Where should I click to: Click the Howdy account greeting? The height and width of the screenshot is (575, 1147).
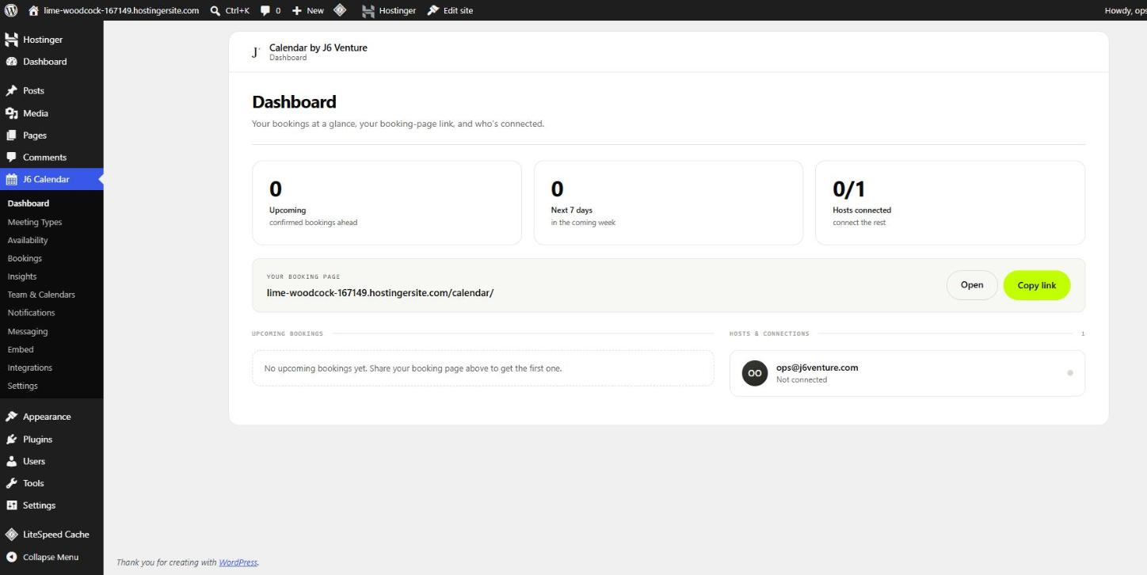pos(1126,10)
